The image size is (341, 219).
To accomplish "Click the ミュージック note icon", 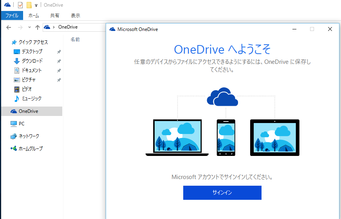I will coord(16,99).
